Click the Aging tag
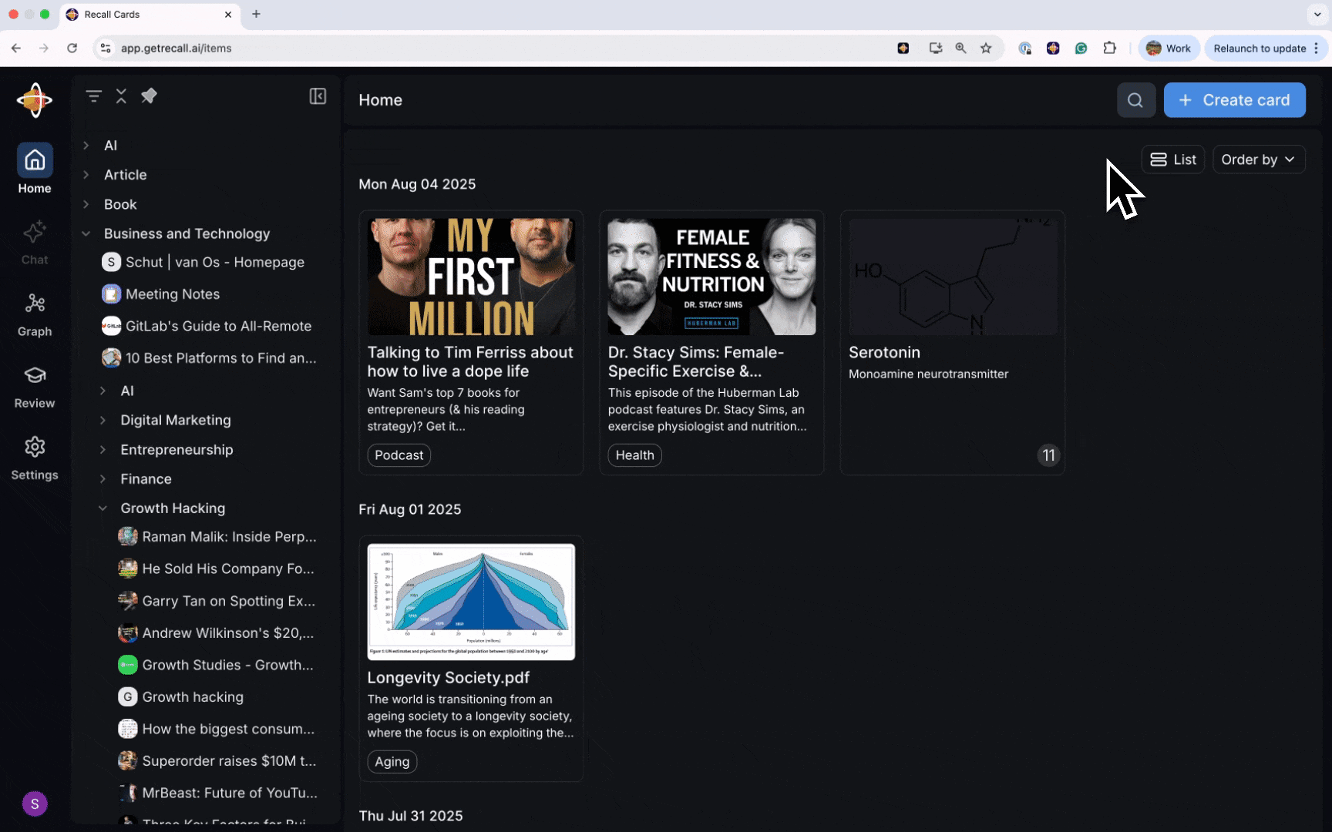Viewport: 1332px width, 832px height. (392, 762)
